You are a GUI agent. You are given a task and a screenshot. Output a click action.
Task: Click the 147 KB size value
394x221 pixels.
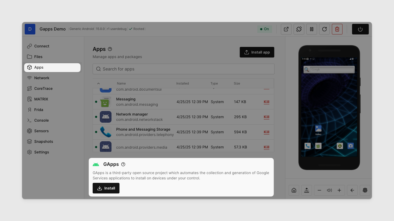coord(240,102)
